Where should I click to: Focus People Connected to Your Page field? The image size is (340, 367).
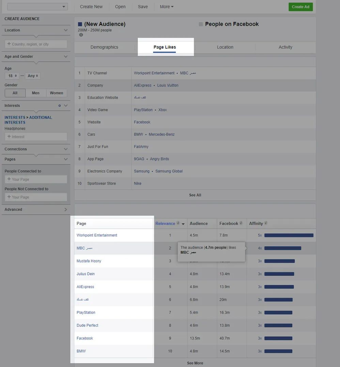pyautogui.click(x=36, y=179)
